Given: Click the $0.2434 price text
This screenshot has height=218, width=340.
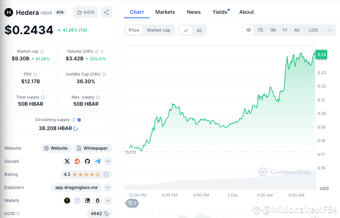Looking at the screenshot, I should (29, 30).
